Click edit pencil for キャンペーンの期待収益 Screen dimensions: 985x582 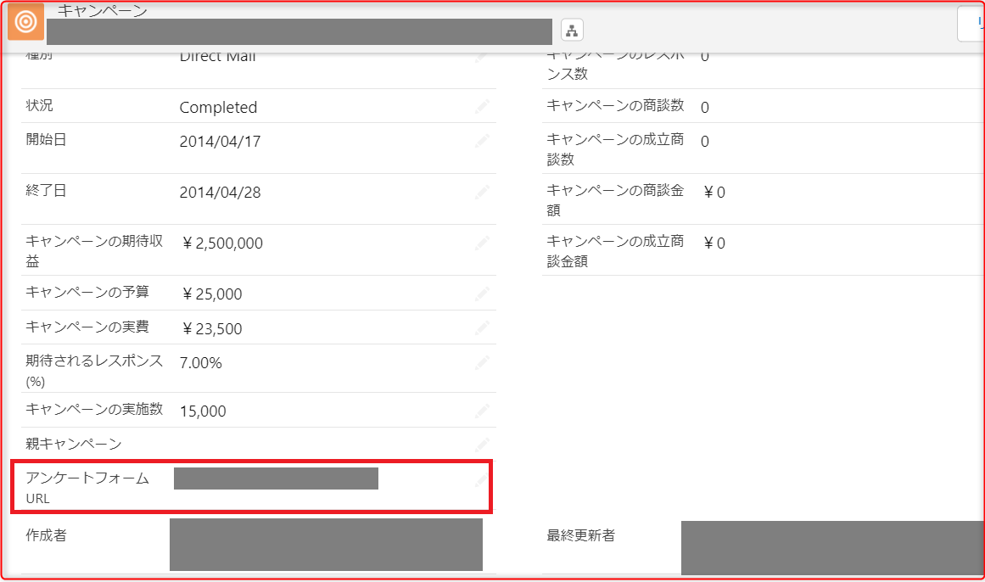(x=482, y=243)
